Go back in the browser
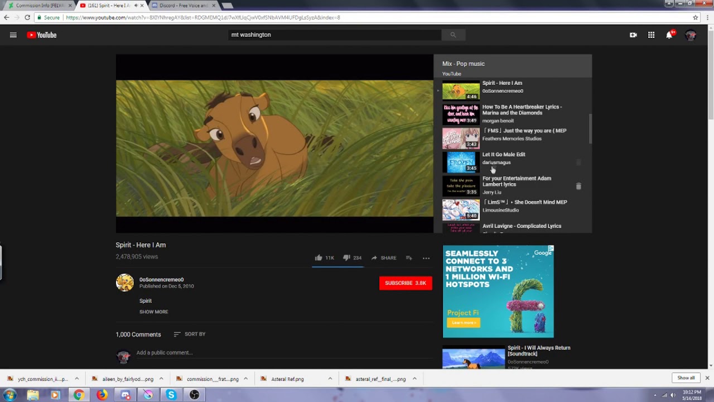This screenshot has height=402, width=714. point(7,17)
